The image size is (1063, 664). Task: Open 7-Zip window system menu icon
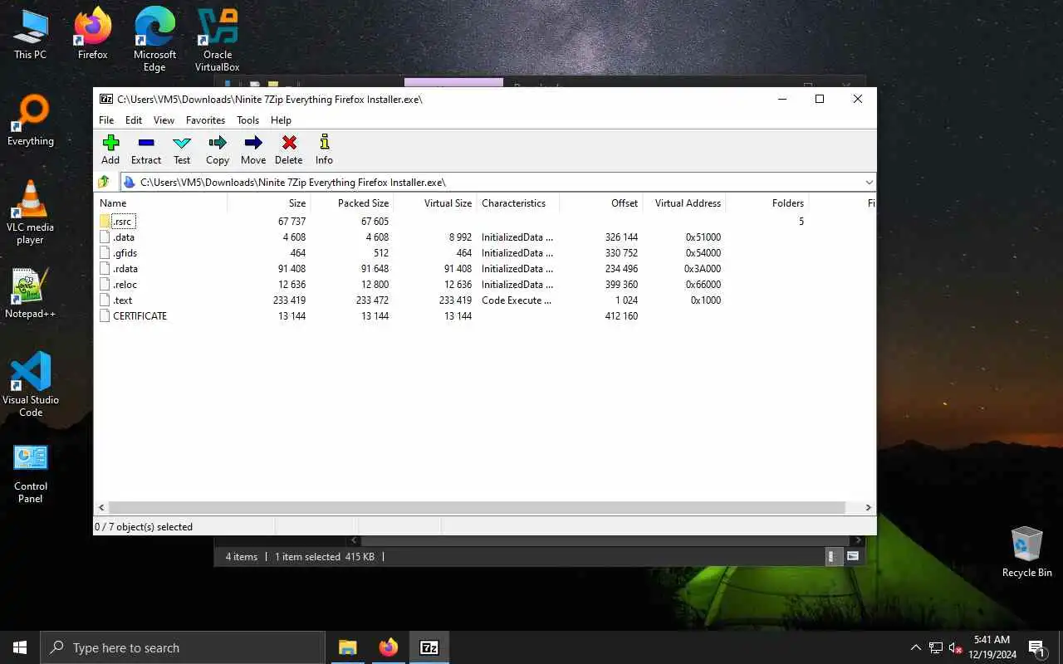[x=106, y=99]
